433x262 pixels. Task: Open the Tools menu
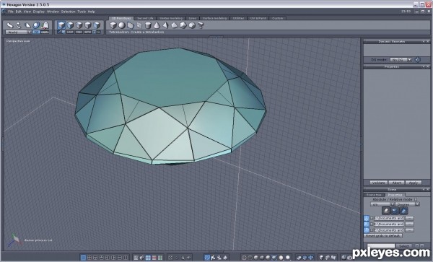tap(82, 12)
